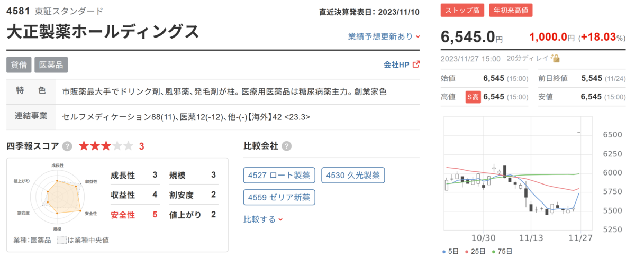Click the 特色 description text
Image resolution: width=635 pixels, height=258 pixels.
tap(224, 91)
